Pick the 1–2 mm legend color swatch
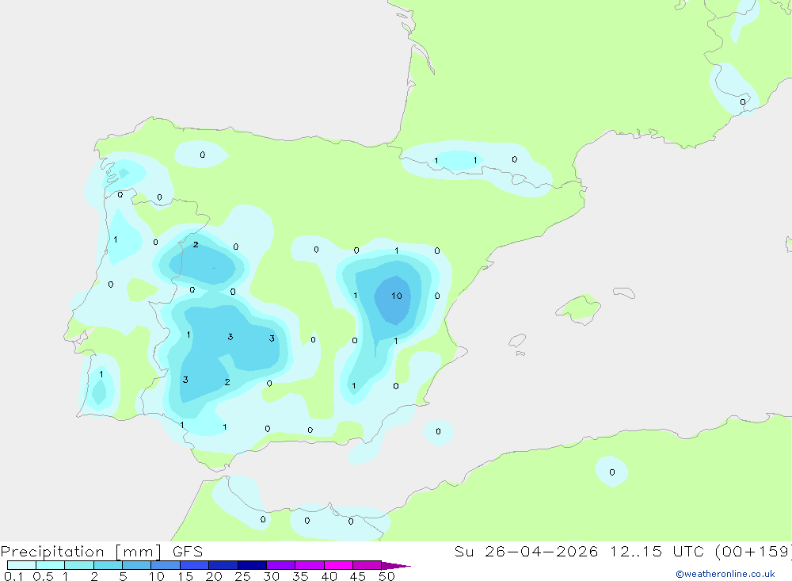 pyautogui.click(x=79, y=565)
